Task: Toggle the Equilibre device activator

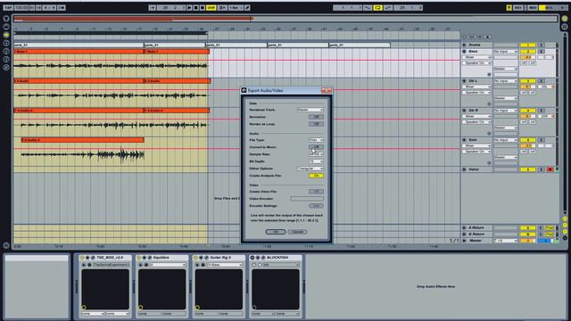Action: pyautogui.click(x=138, y=258)
